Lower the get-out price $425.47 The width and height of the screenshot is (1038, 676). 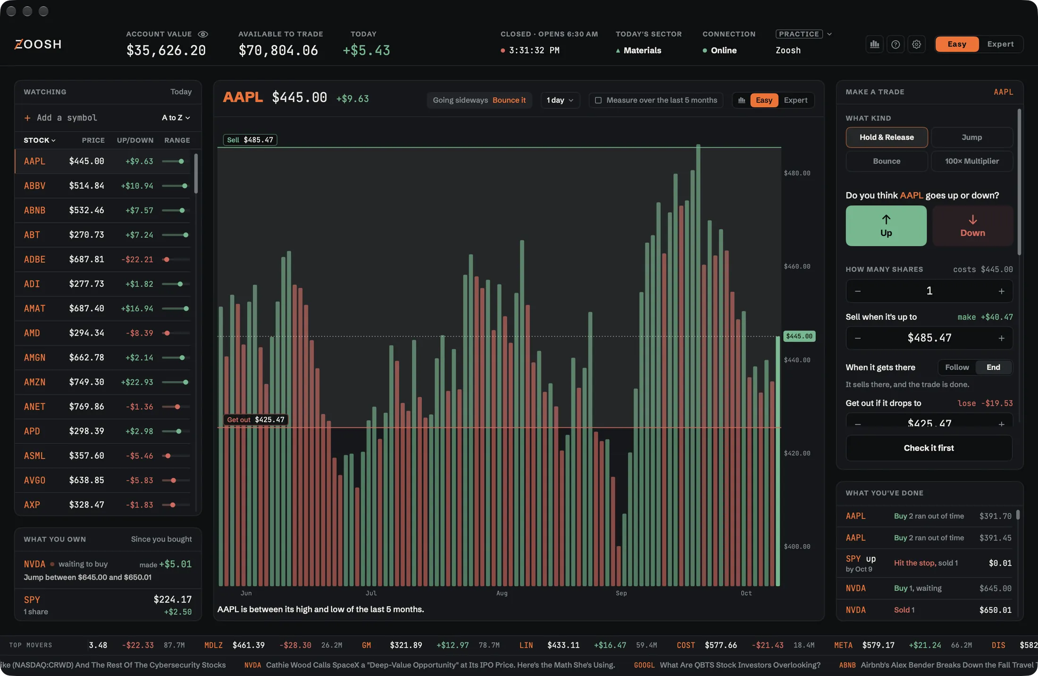[x=858, y=424]
